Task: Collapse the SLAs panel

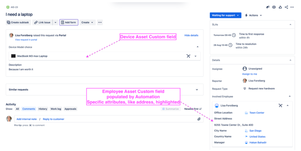Action: point(290,25)
